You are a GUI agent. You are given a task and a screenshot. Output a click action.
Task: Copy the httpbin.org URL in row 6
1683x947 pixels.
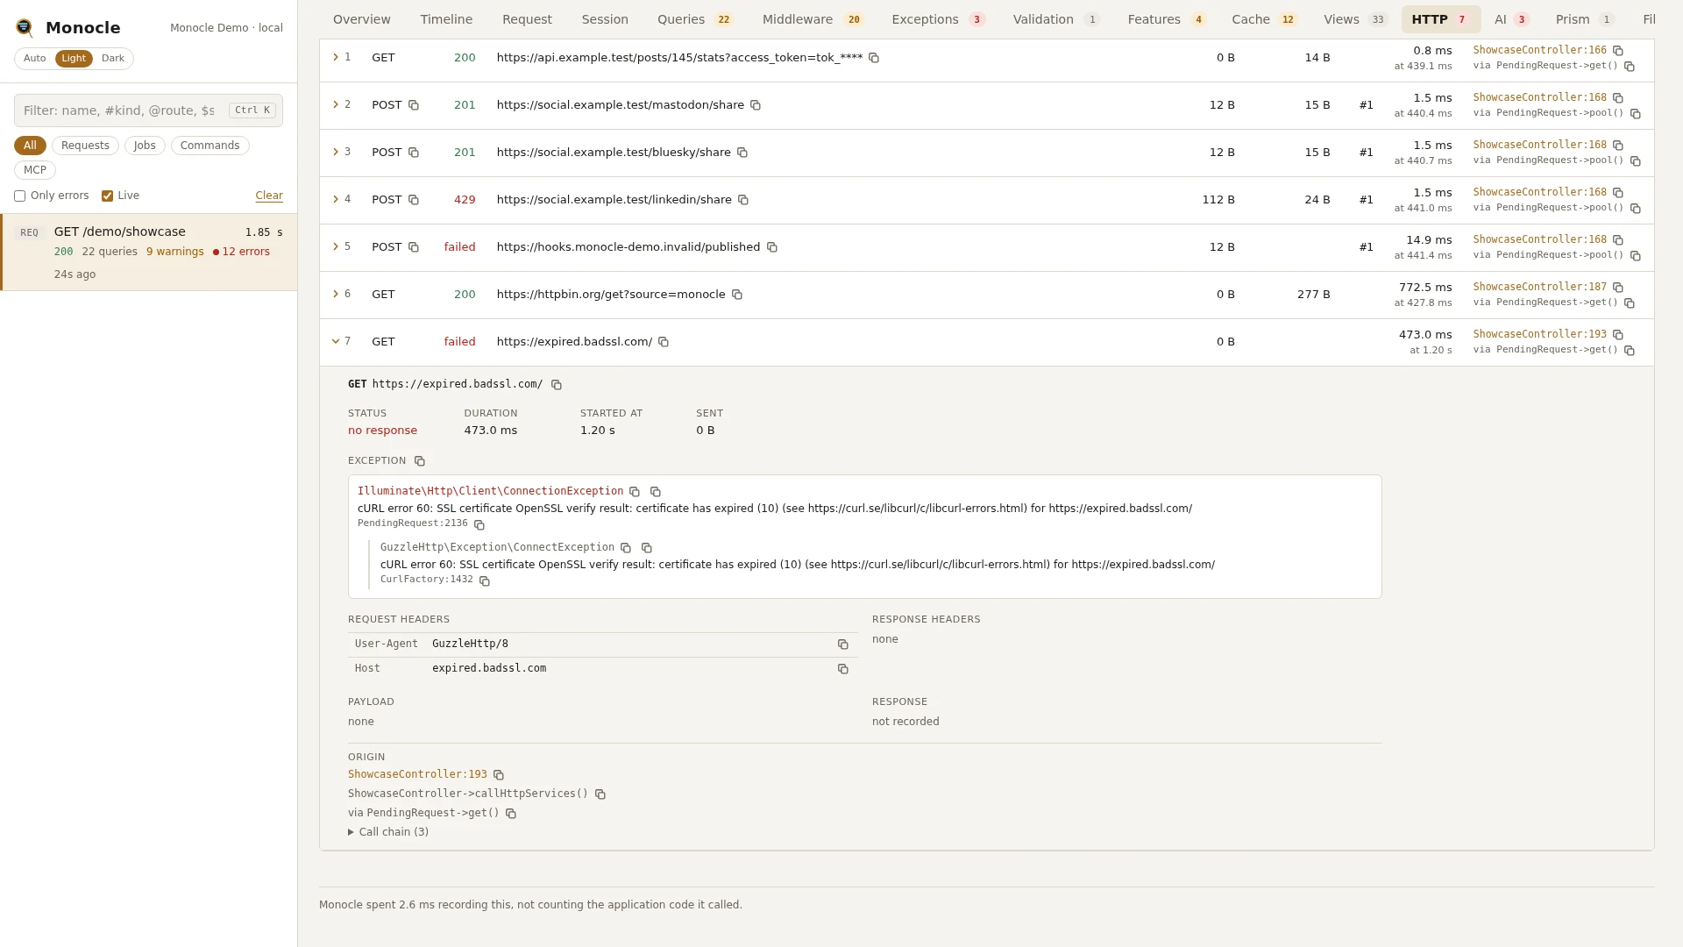click(737, 295)
